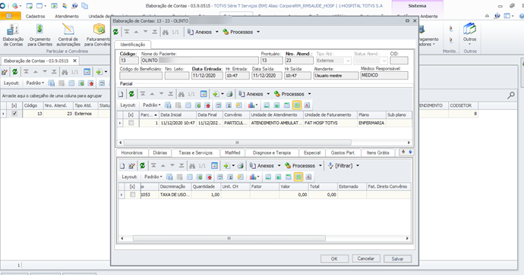The height and width of the screenshot is (275, 524).
Task: Sort by Data Inicial column header
Action: click(177, 114)
